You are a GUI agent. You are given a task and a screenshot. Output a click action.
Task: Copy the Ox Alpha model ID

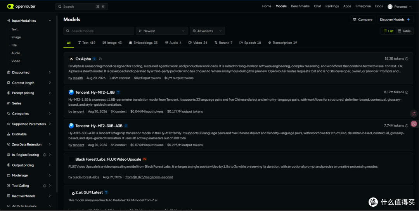pos(100,59)
